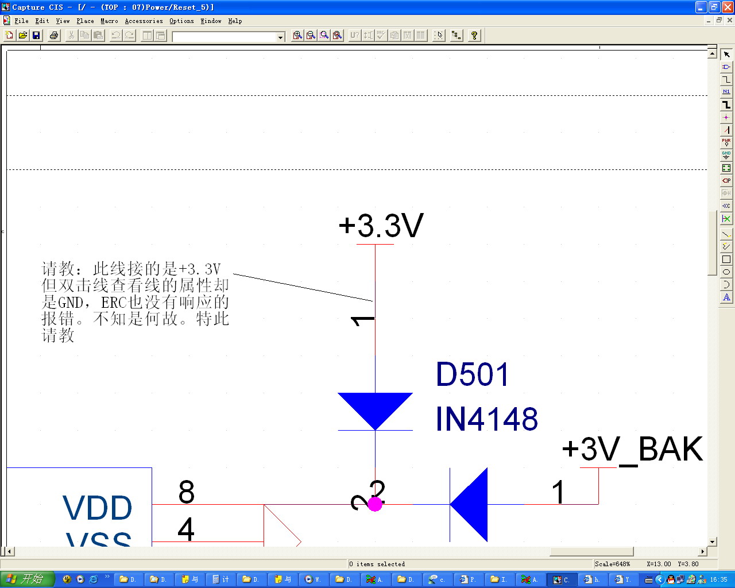This screenshot has height=588, width=735.
Task: Select the D501 diode triangle symbol
Action: point(375,411)
